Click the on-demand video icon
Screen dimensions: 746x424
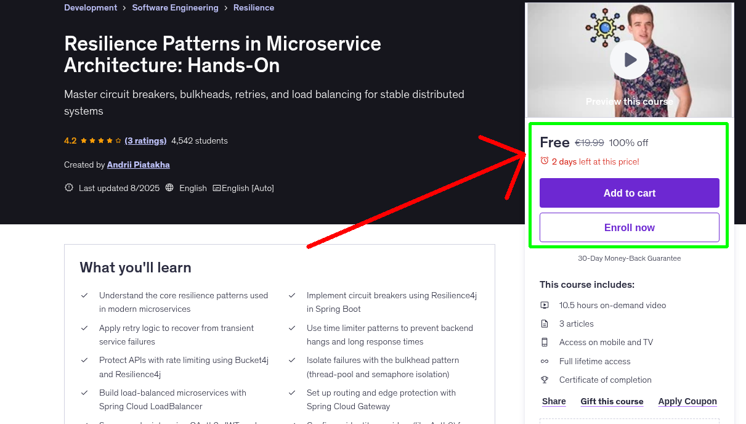pyautogui.click(x=545, y=305)
